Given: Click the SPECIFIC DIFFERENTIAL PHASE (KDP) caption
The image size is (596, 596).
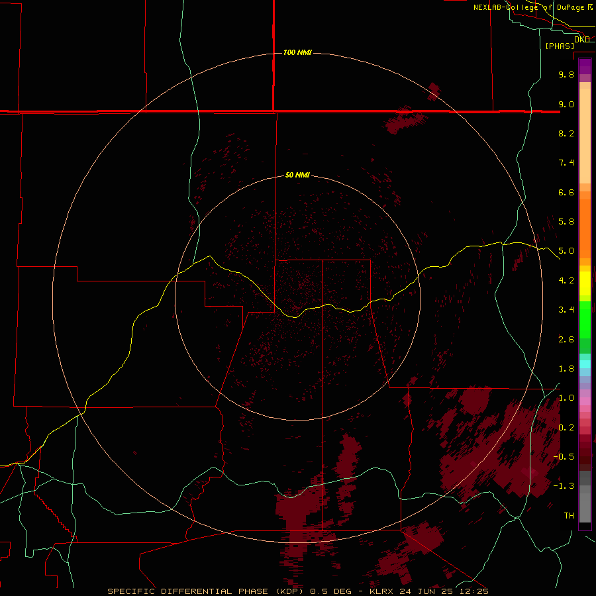Looking at the screenshot, I should [206, 591].
